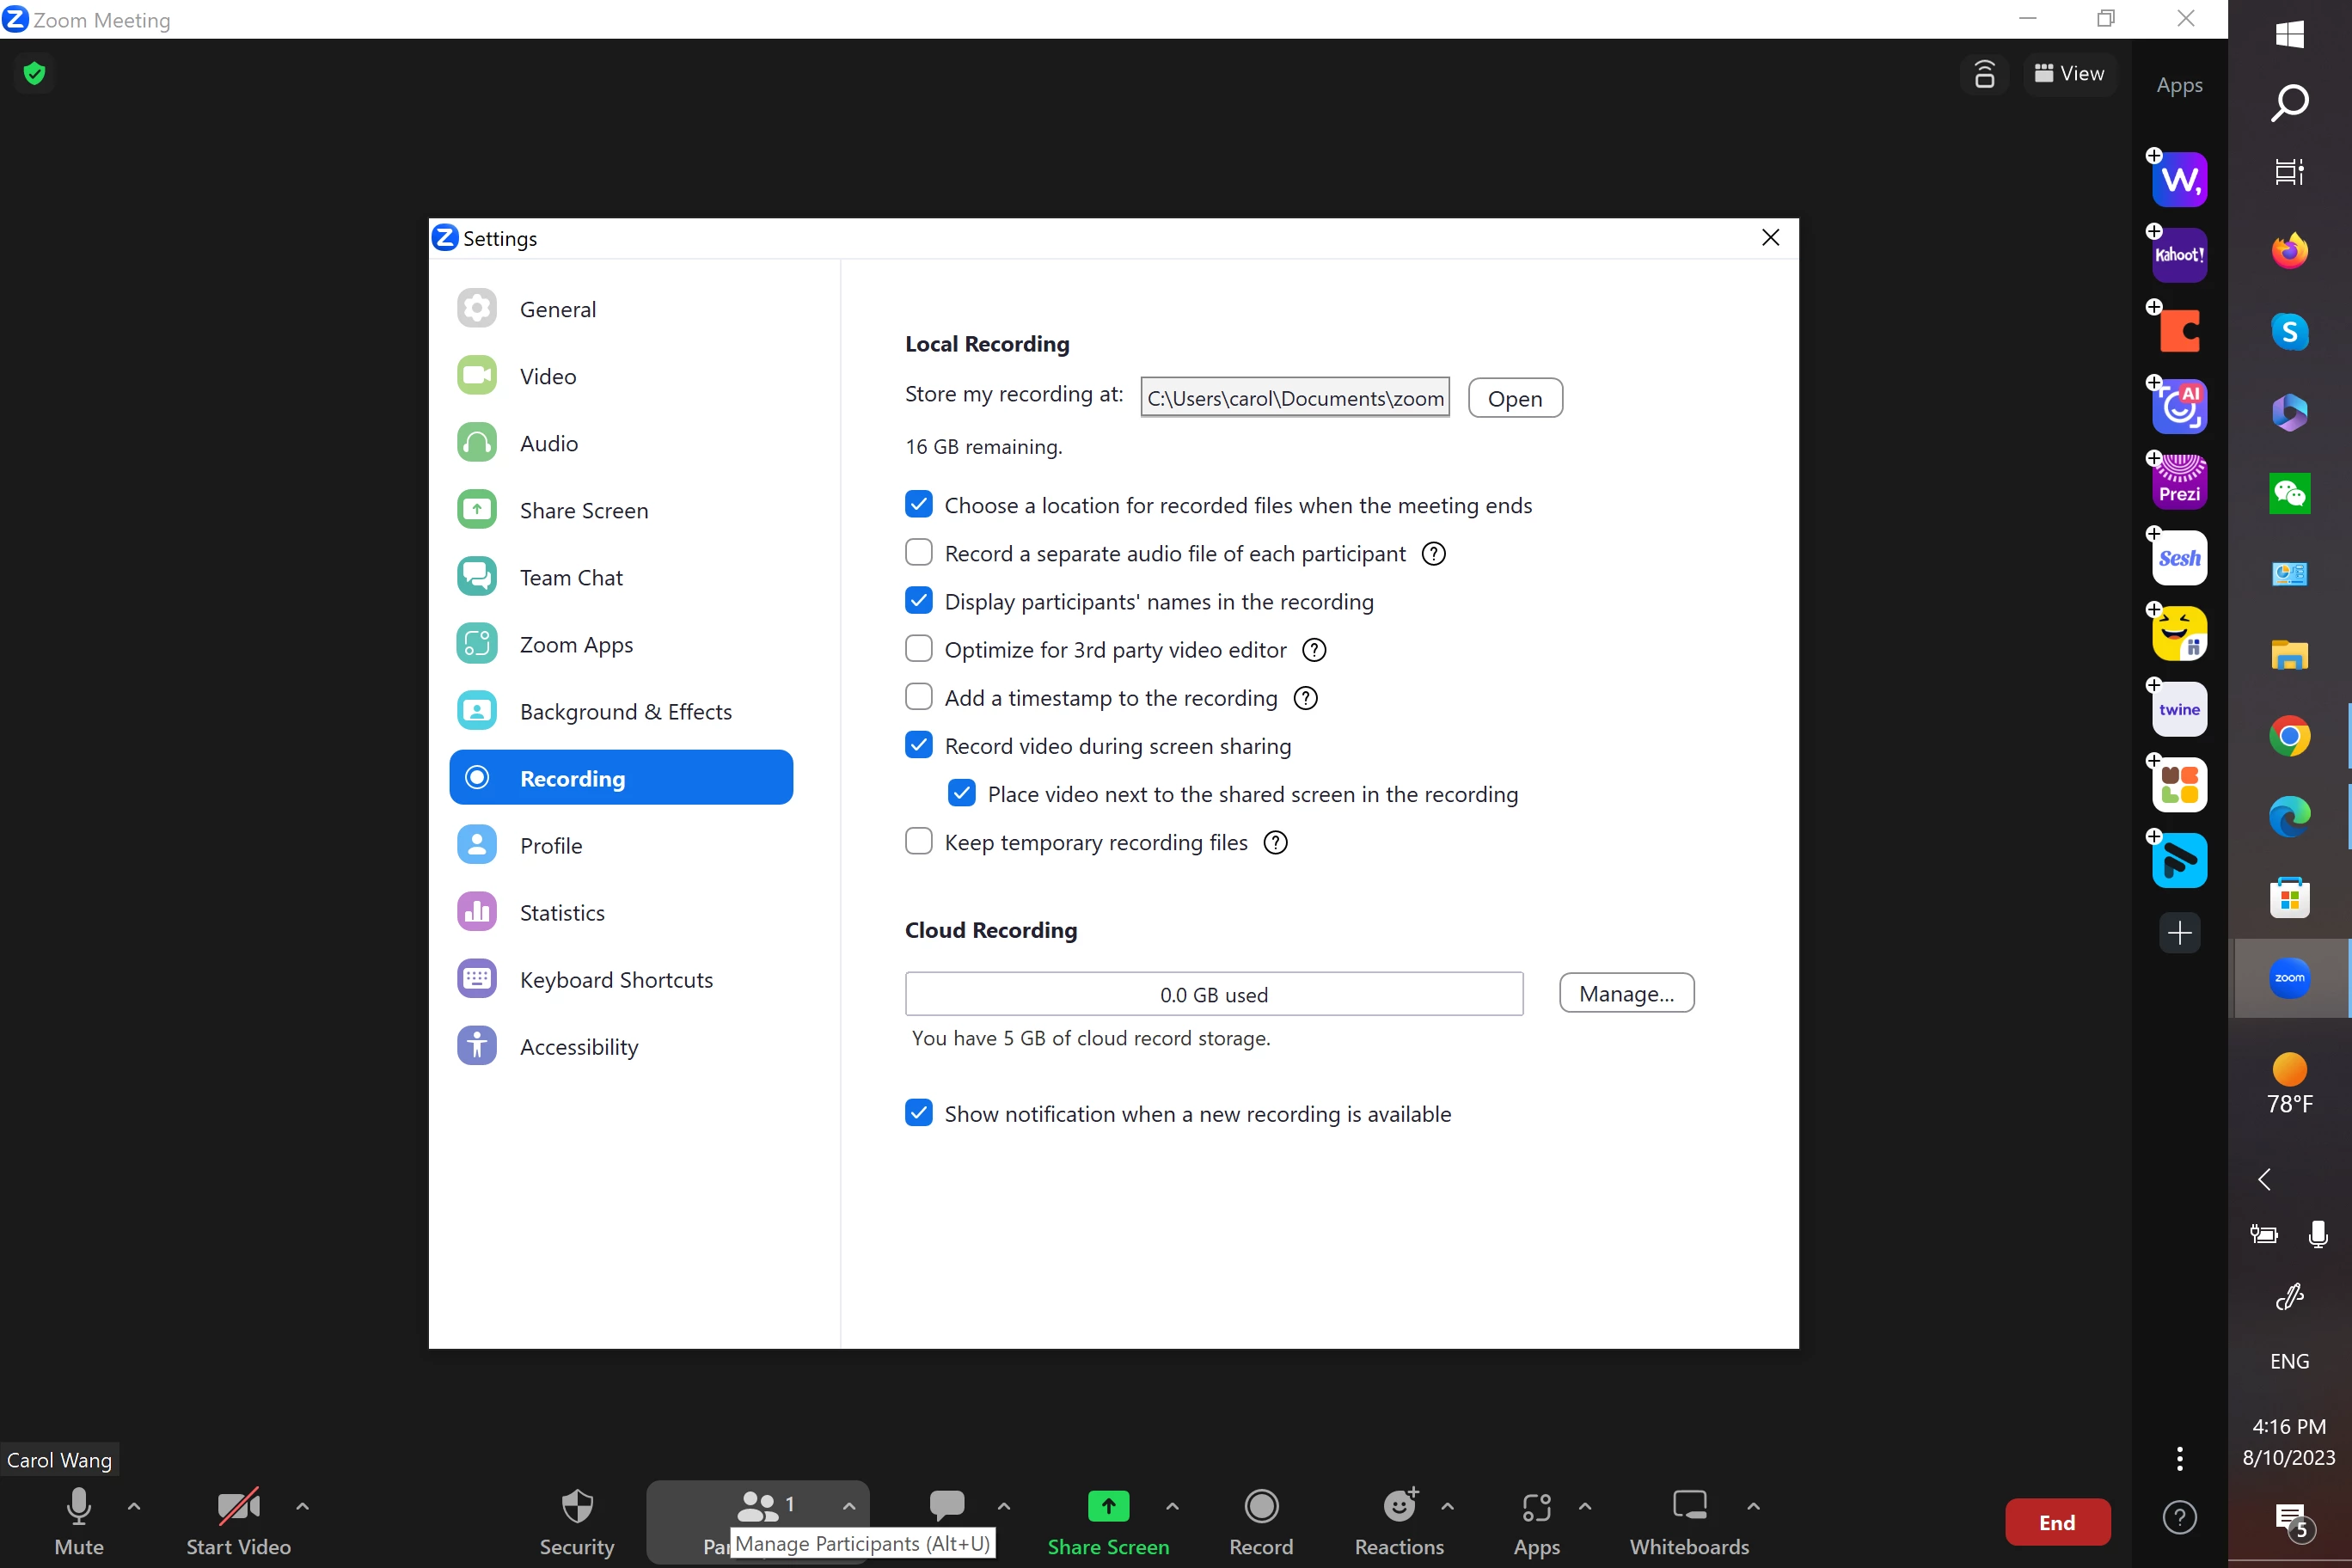The height and width of the screenshot is (1568, 2352).
Task: Switch to the Audio settings tab
Action: click(x=548, y=443)
